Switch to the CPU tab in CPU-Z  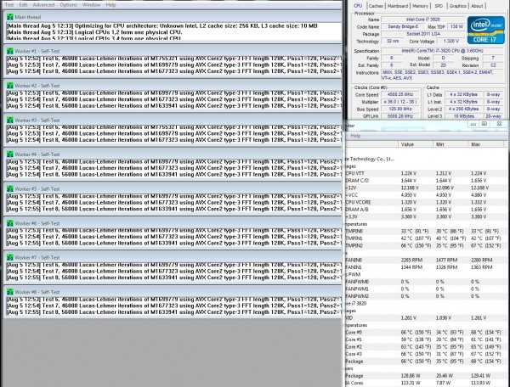358,6
